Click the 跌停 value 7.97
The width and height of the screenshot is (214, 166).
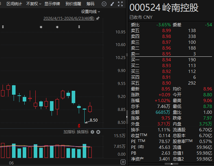208,118
